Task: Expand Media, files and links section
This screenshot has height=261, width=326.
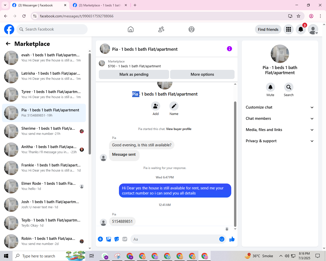Action: [280, 130]
